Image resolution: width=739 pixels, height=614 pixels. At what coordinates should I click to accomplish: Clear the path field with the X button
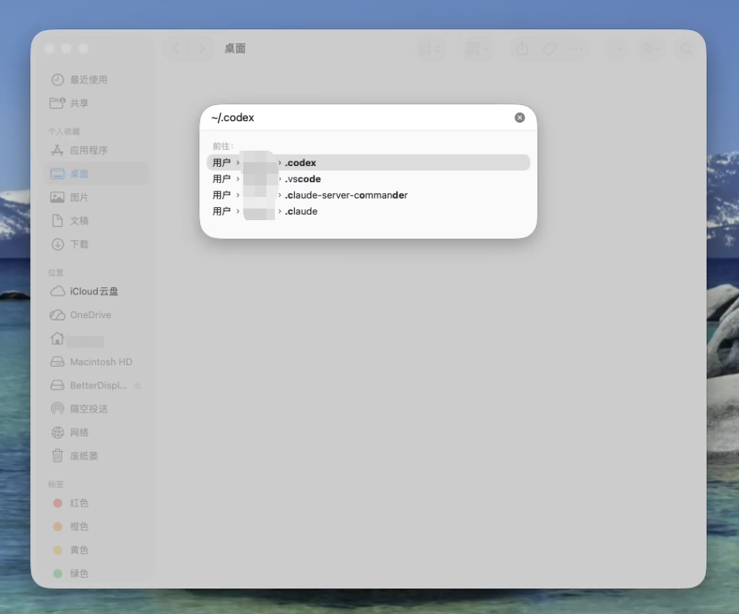coord(519,117)
